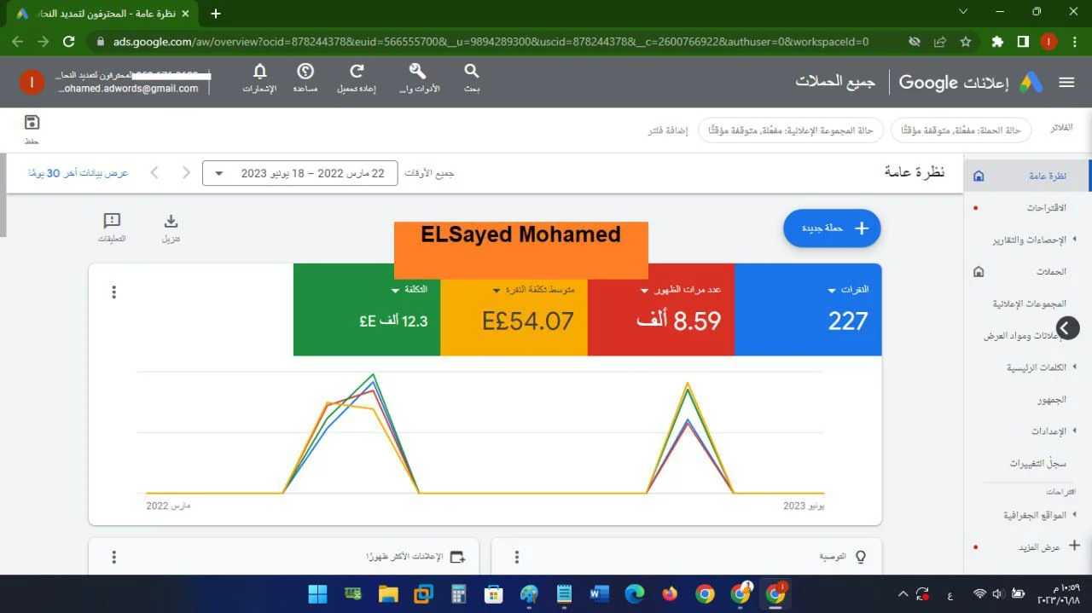Click the search magnifier icon in Google Ads header

(471, 72)
